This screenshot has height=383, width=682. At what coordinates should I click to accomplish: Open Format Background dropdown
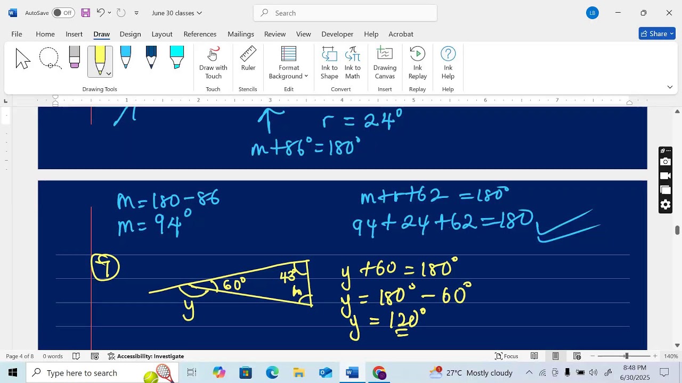click(289, 63)
